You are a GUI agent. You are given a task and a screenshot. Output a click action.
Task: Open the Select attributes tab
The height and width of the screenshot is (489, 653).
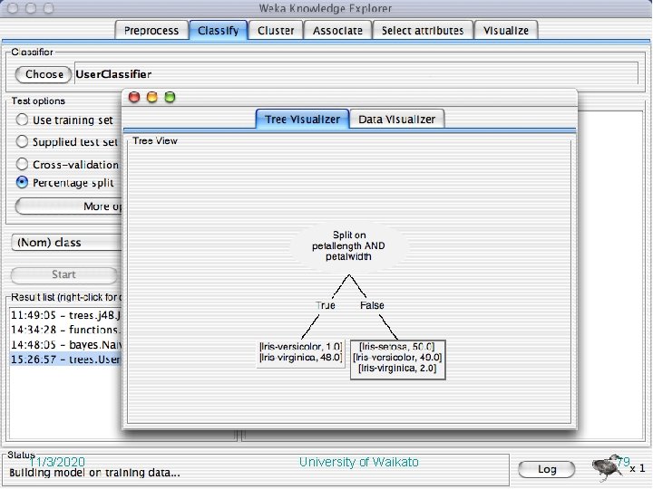pyautogui.click(x=423, y=31)
